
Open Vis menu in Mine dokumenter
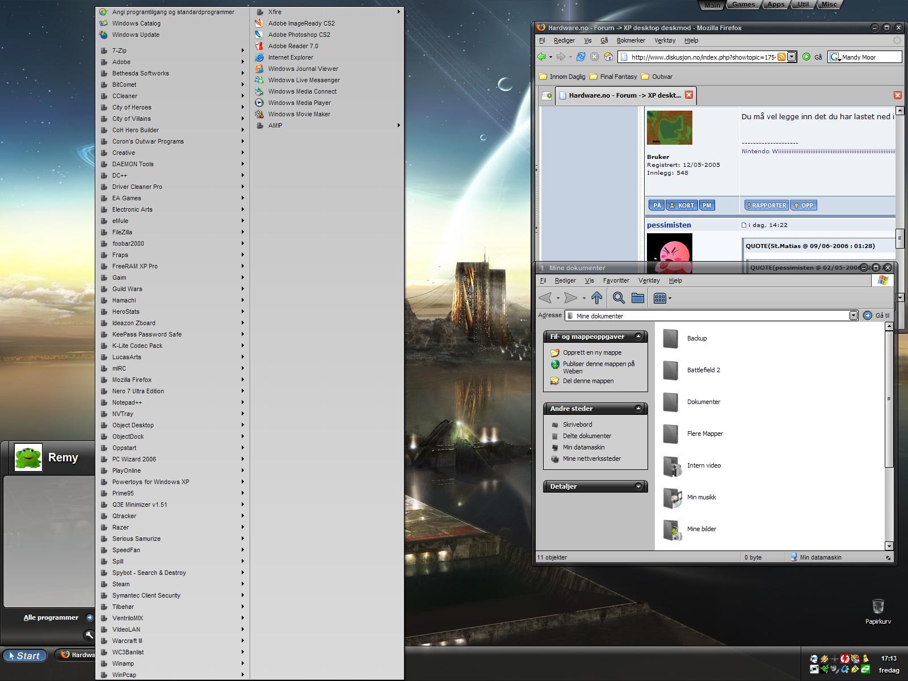589,280
